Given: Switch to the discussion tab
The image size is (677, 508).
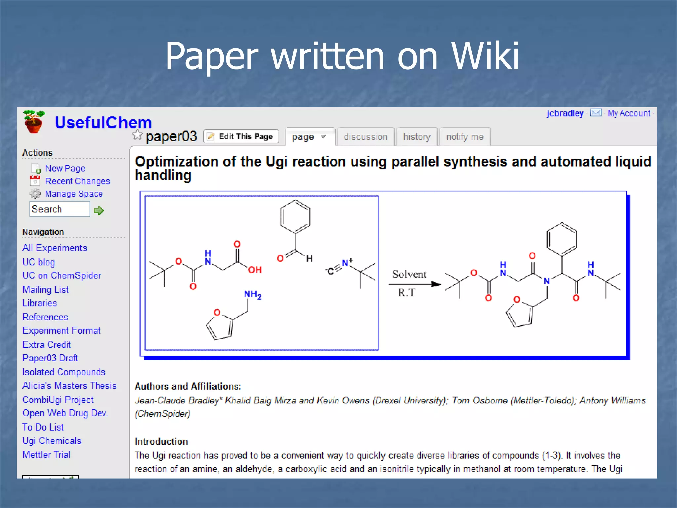Looking at the screenshot, I should pos(365,137).
